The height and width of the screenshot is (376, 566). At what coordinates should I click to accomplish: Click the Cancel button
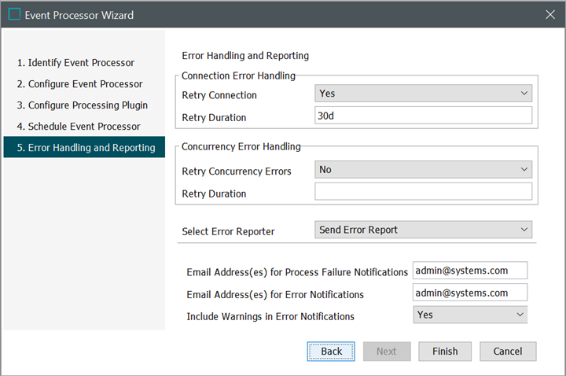(508, 352)
